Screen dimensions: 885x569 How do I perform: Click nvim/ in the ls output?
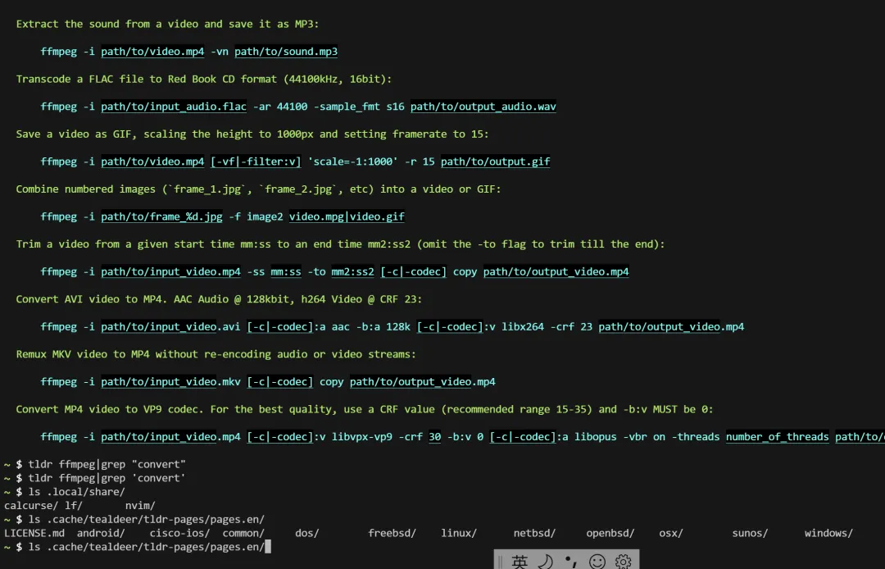pos(140,506)
